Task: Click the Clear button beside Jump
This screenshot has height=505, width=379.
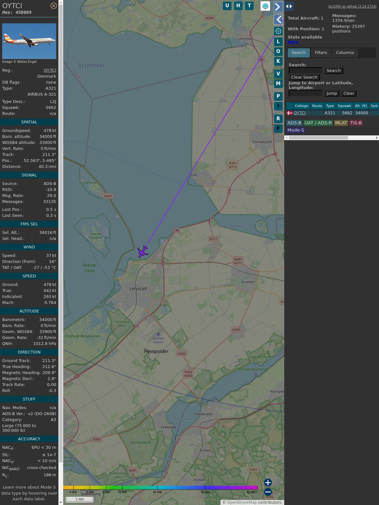Action: (349, 93)
